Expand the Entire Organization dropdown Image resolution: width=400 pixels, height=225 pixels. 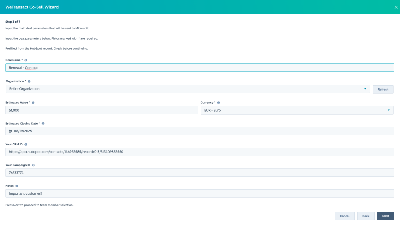[x=188, y=89]
